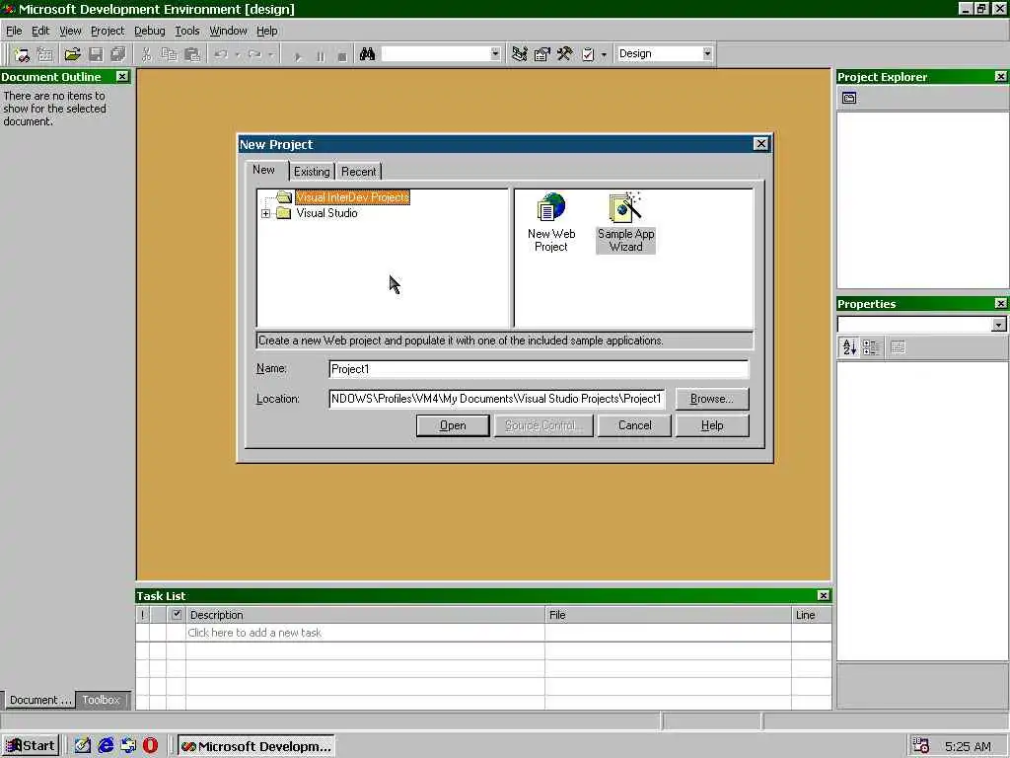Click the Find binoculars icon
Viewport: 1010px width, 758px height.
[367, 54]
